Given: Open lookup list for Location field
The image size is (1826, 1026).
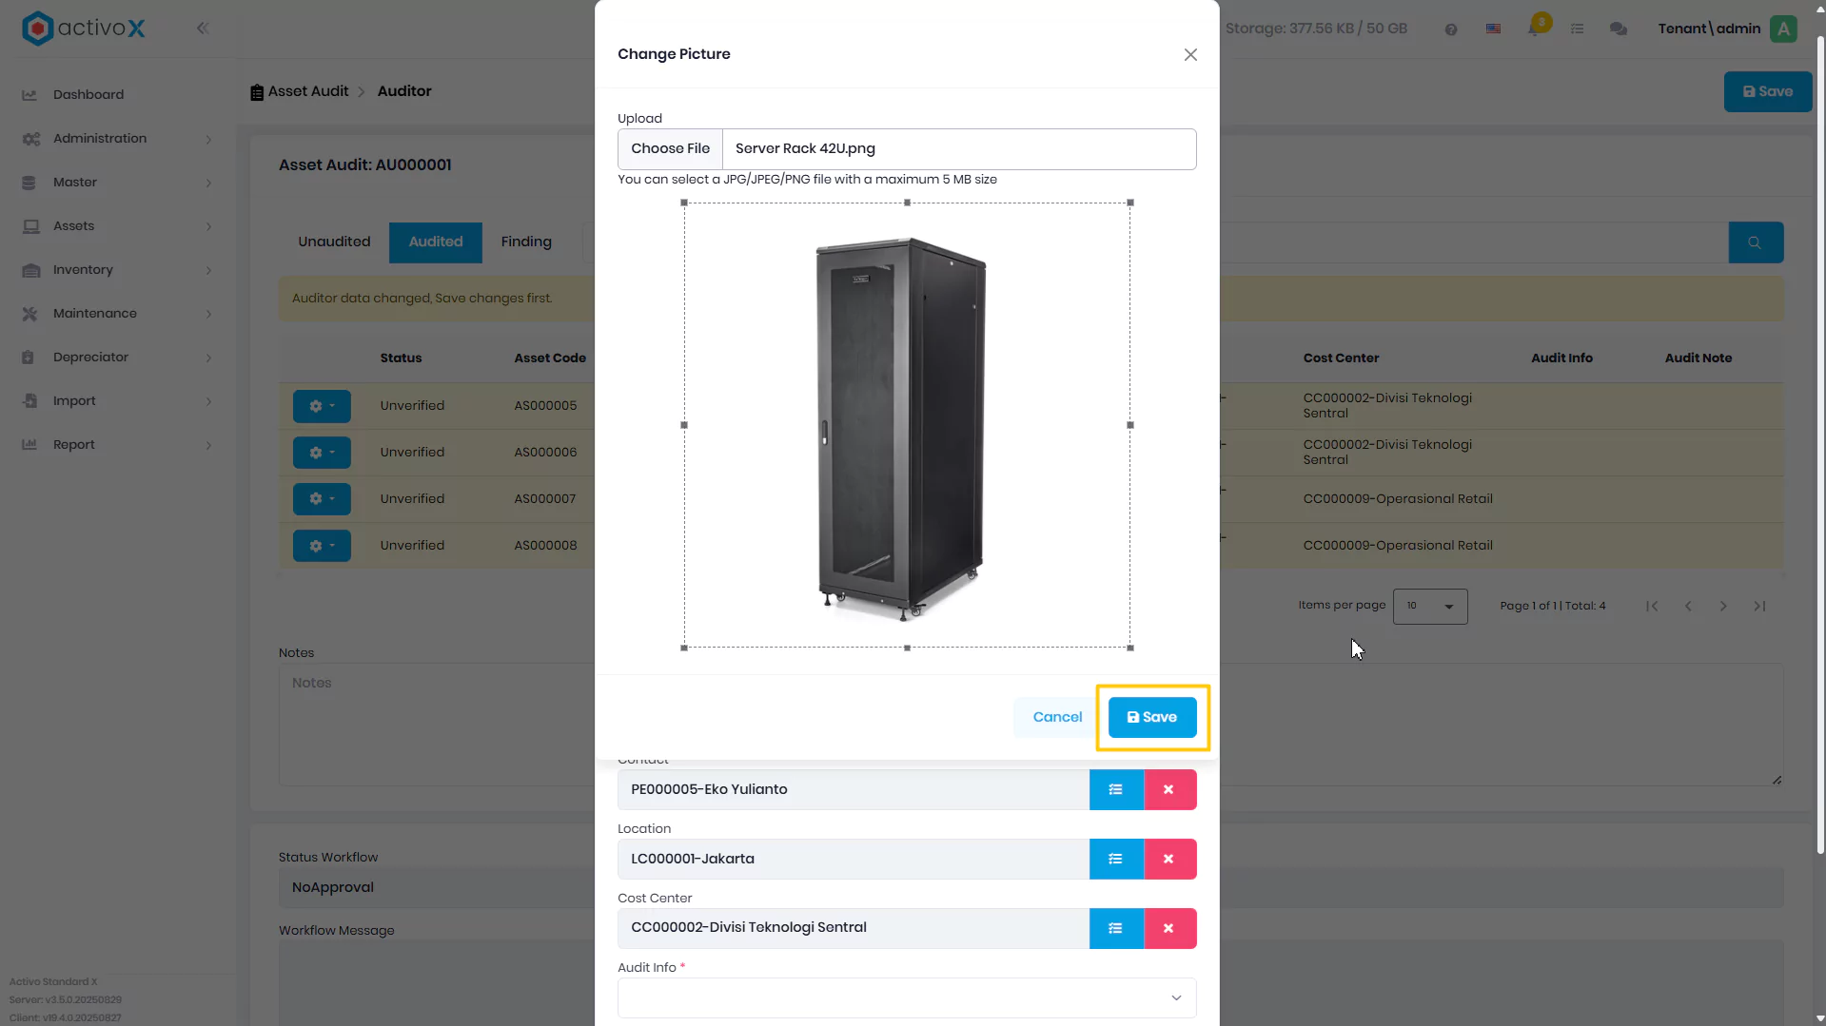Looking at the screenshot, I should pos(1115,860).
